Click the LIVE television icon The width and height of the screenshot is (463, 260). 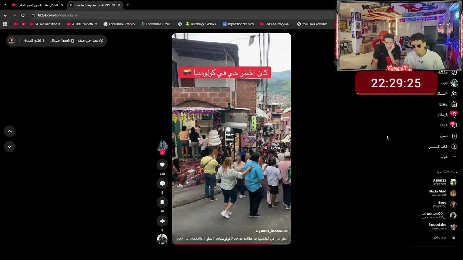point(454,104)
